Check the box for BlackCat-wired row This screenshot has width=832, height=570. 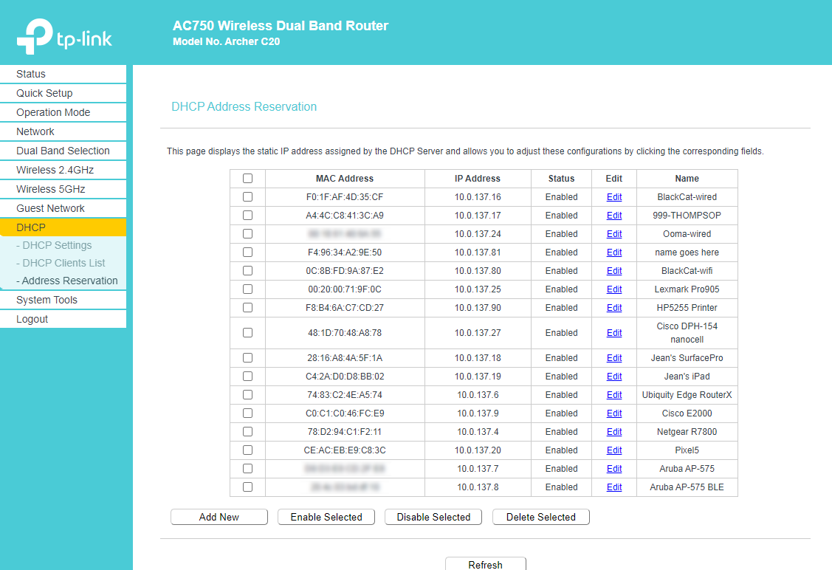coord(247,197)
